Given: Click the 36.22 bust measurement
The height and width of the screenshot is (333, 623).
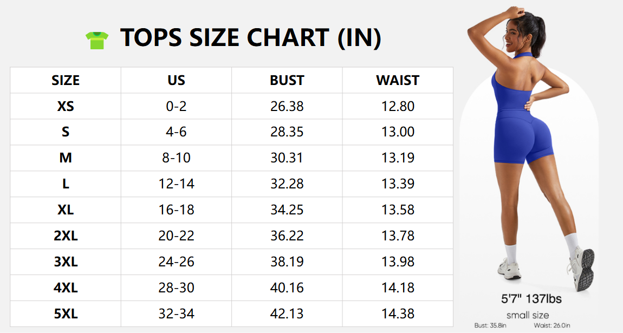Looking at the screenshot, I should click(x=287, y=236).
